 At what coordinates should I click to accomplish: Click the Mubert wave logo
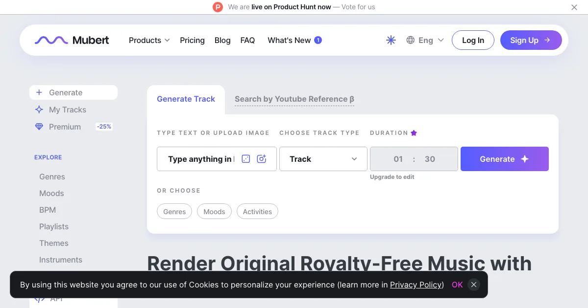[x=51, y=40]
